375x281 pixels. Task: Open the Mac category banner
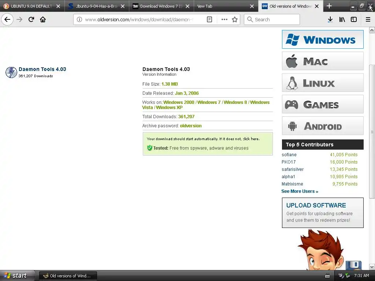[323, 61]
